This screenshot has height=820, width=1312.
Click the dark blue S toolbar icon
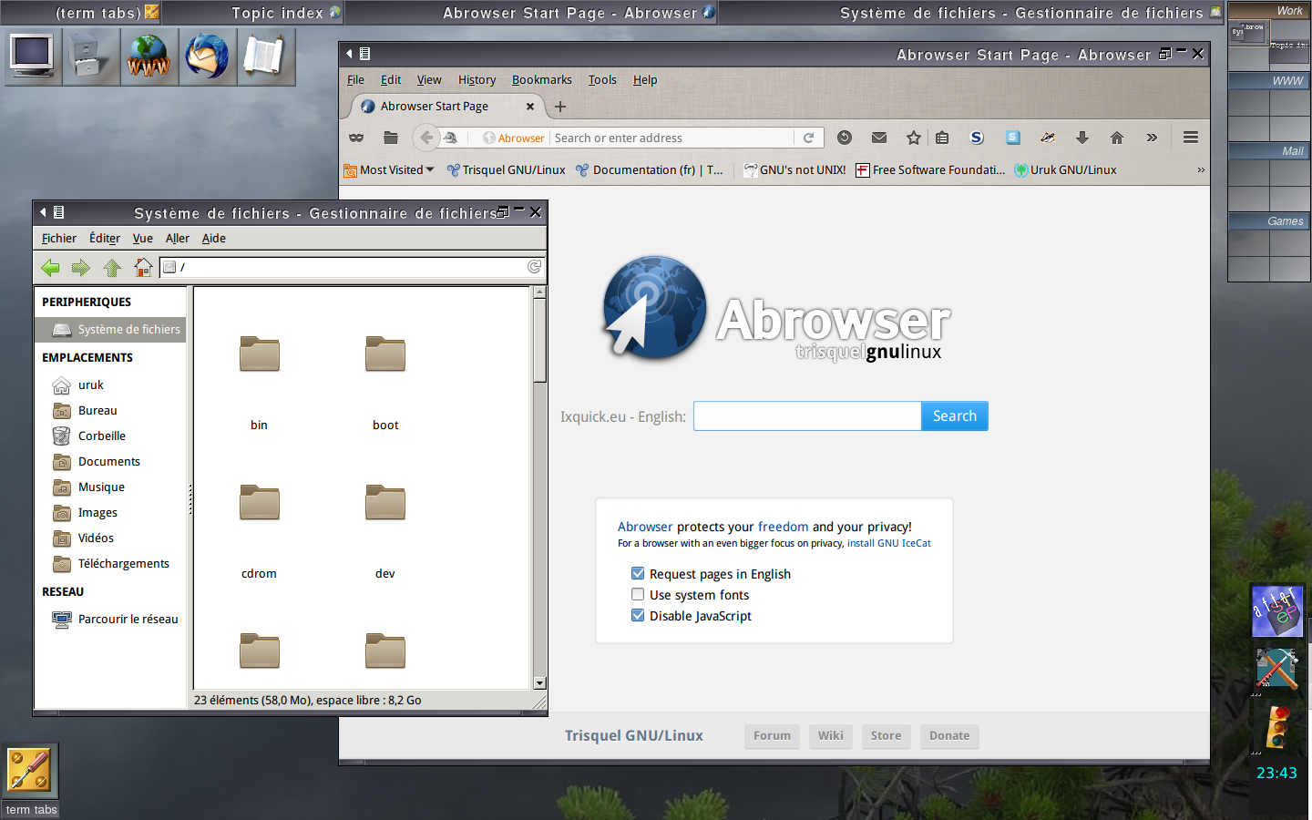click(977, 138)
